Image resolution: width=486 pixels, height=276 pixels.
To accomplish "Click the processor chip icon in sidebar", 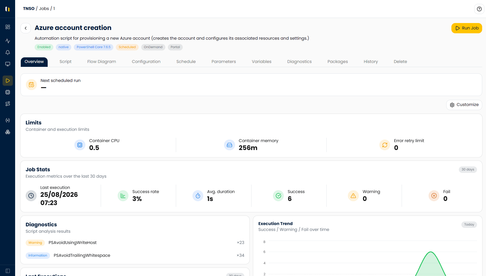I will [x=8, y=92].
